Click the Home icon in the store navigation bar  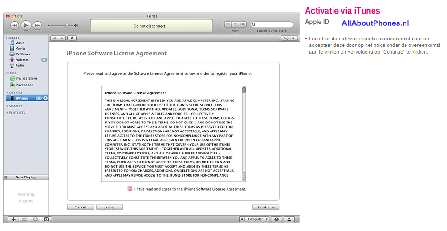[x=72, y=38]
